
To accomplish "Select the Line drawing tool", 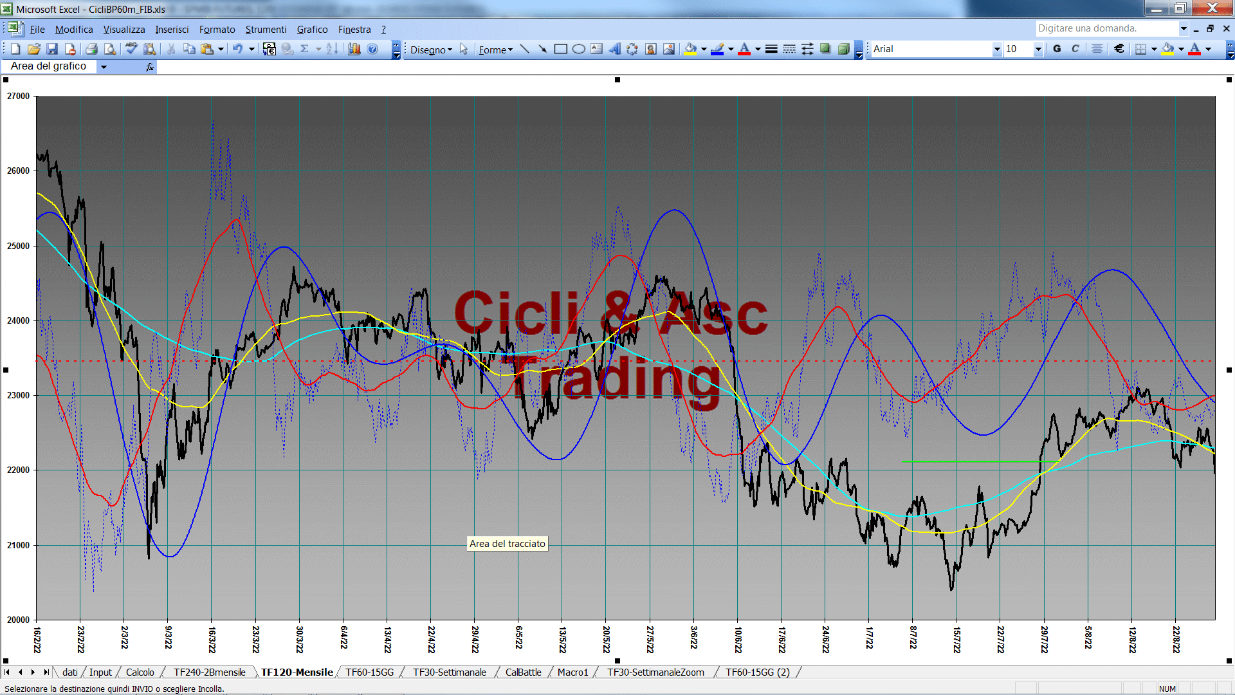I will pyautogui.click(x=525, y=49).
